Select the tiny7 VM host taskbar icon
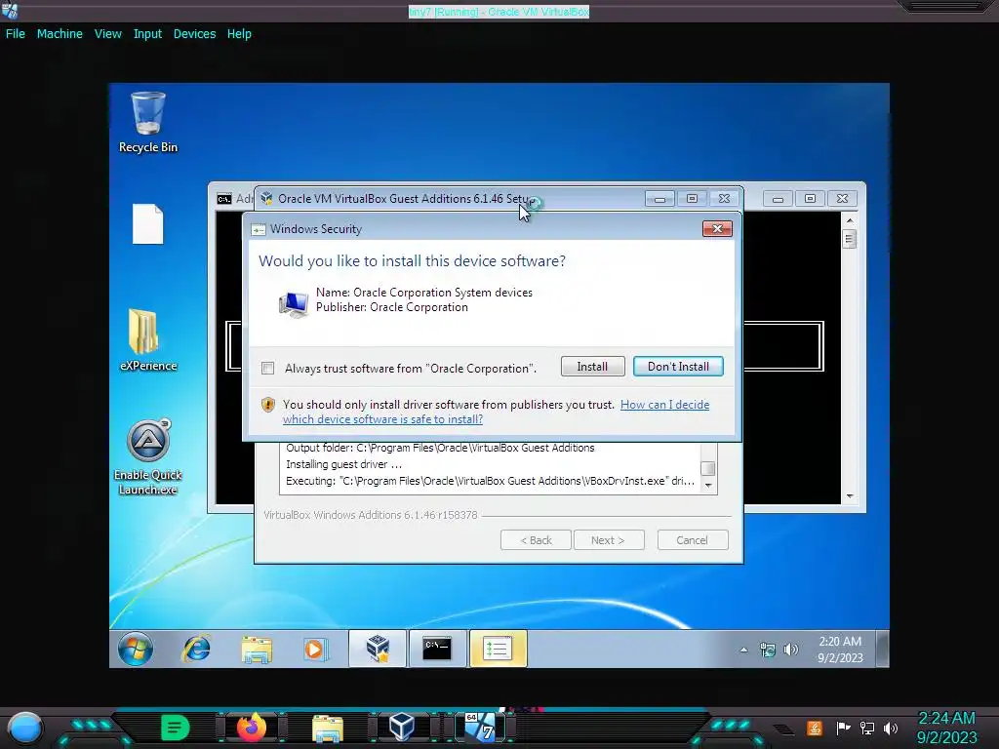The height and width of the screenshot is (749, 999). (480, 727)
